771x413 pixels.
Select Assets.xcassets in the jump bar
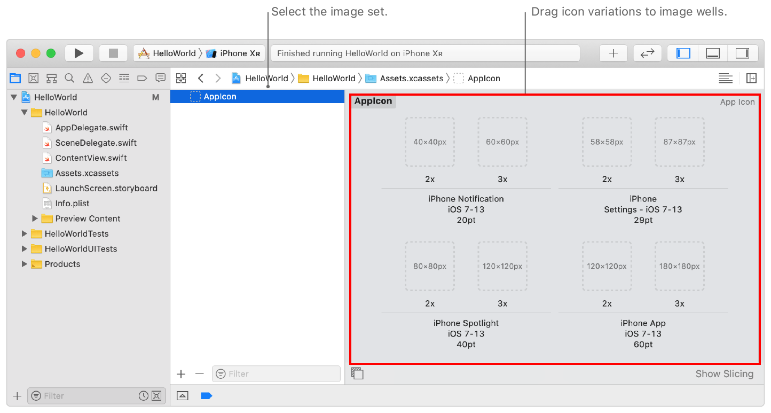pyautogui.click(x=411, y=79)
